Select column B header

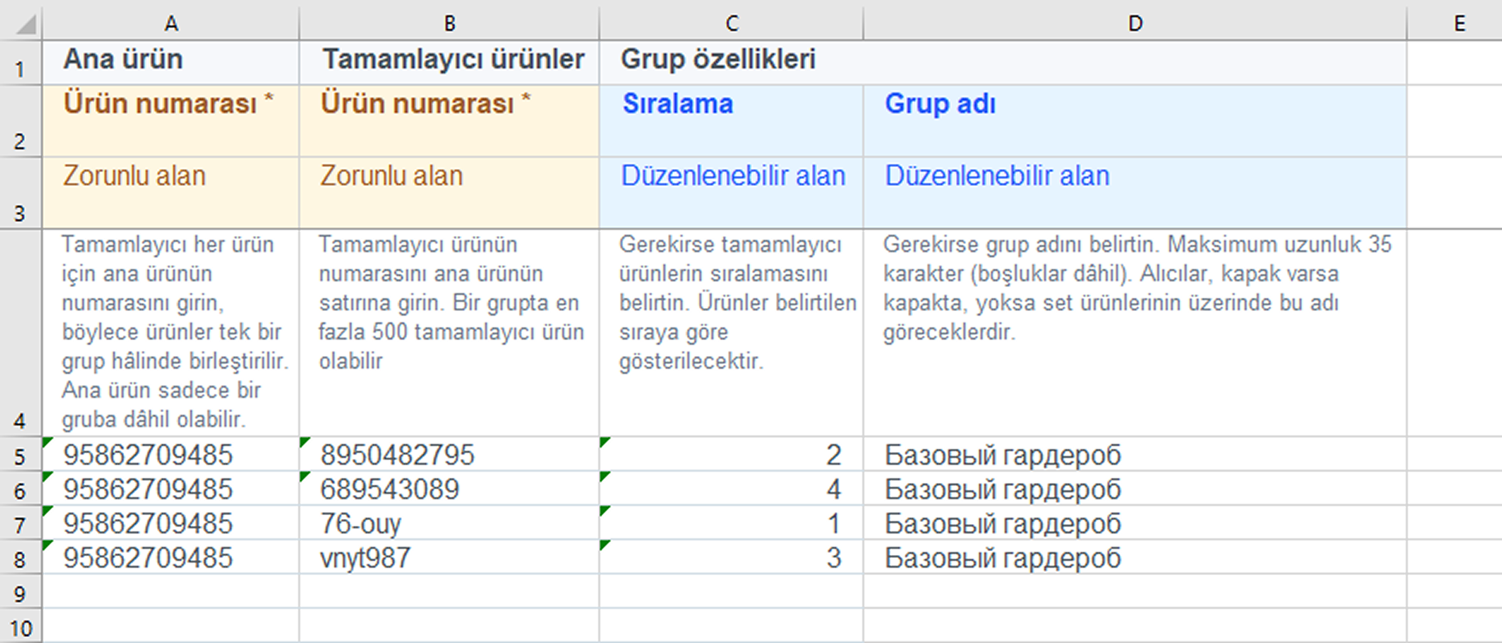click(449, 23)
